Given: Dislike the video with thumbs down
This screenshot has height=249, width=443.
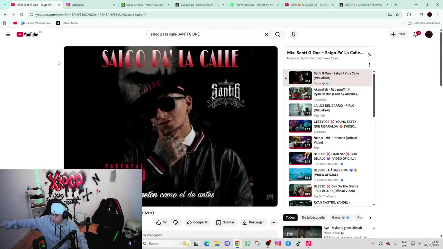Looking at the screenshot, I should coord(175,222).
